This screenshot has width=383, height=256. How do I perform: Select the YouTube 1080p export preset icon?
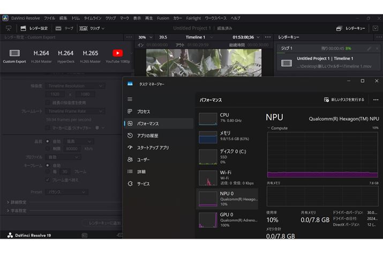[x=117, y=53]
